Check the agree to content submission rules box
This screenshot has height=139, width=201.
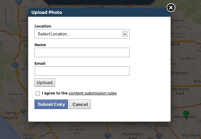point(38,93)
